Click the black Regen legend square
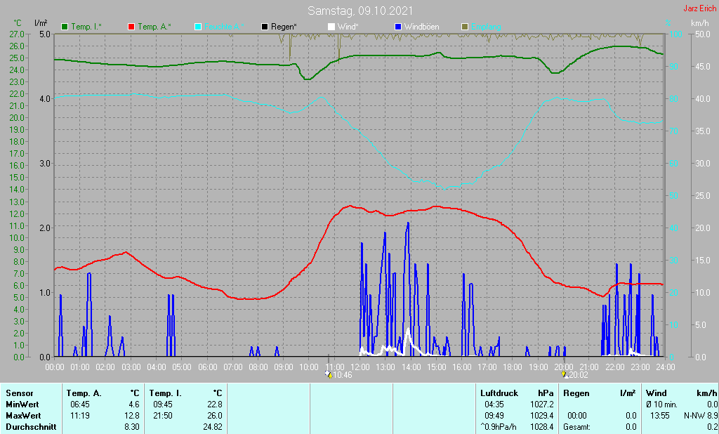719x434 pixels. pyautogui.click(x=265, y=27)
